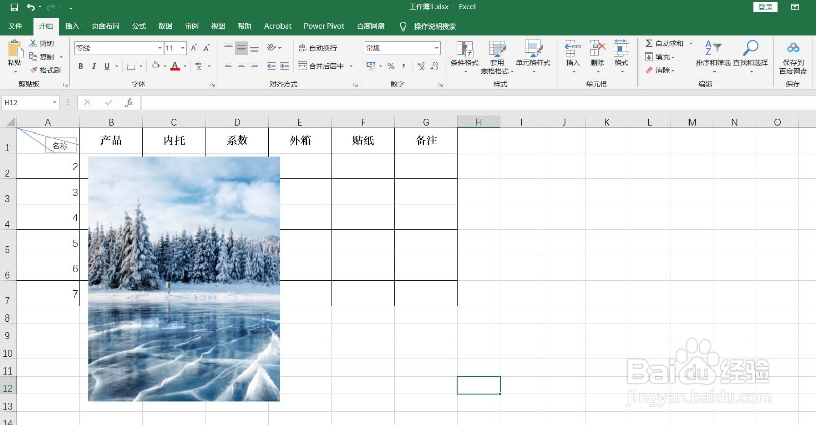Open the font size dropdown
The height and width of the screenshot is (425, 816).
tap(183, 48)
